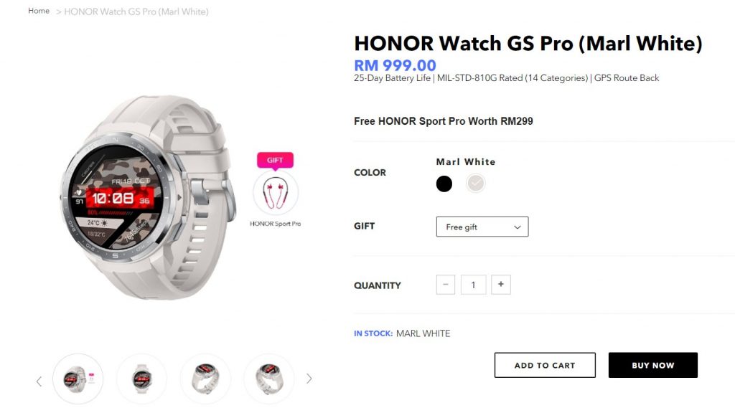Screen dimensions: 735x413
Task: Open the Free gift dropdown
Action: click(x=482, y=227)
